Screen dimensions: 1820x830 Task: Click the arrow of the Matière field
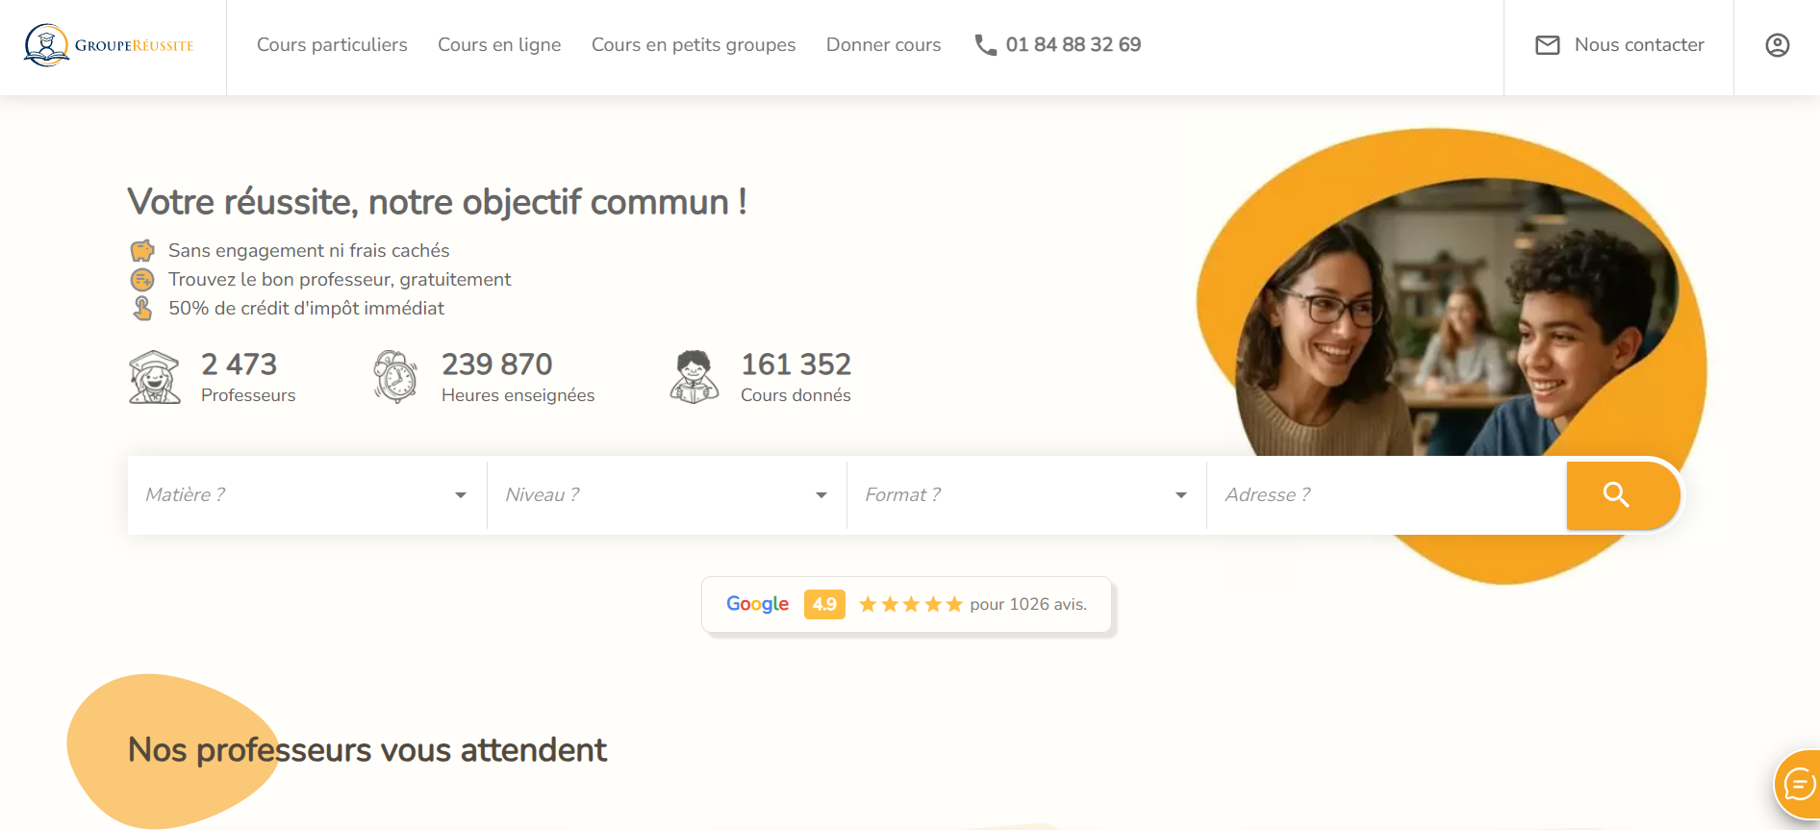(461, 495)
